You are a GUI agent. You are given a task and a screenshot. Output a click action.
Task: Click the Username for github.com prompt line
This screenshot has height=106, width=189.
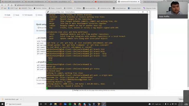[70, 77]
